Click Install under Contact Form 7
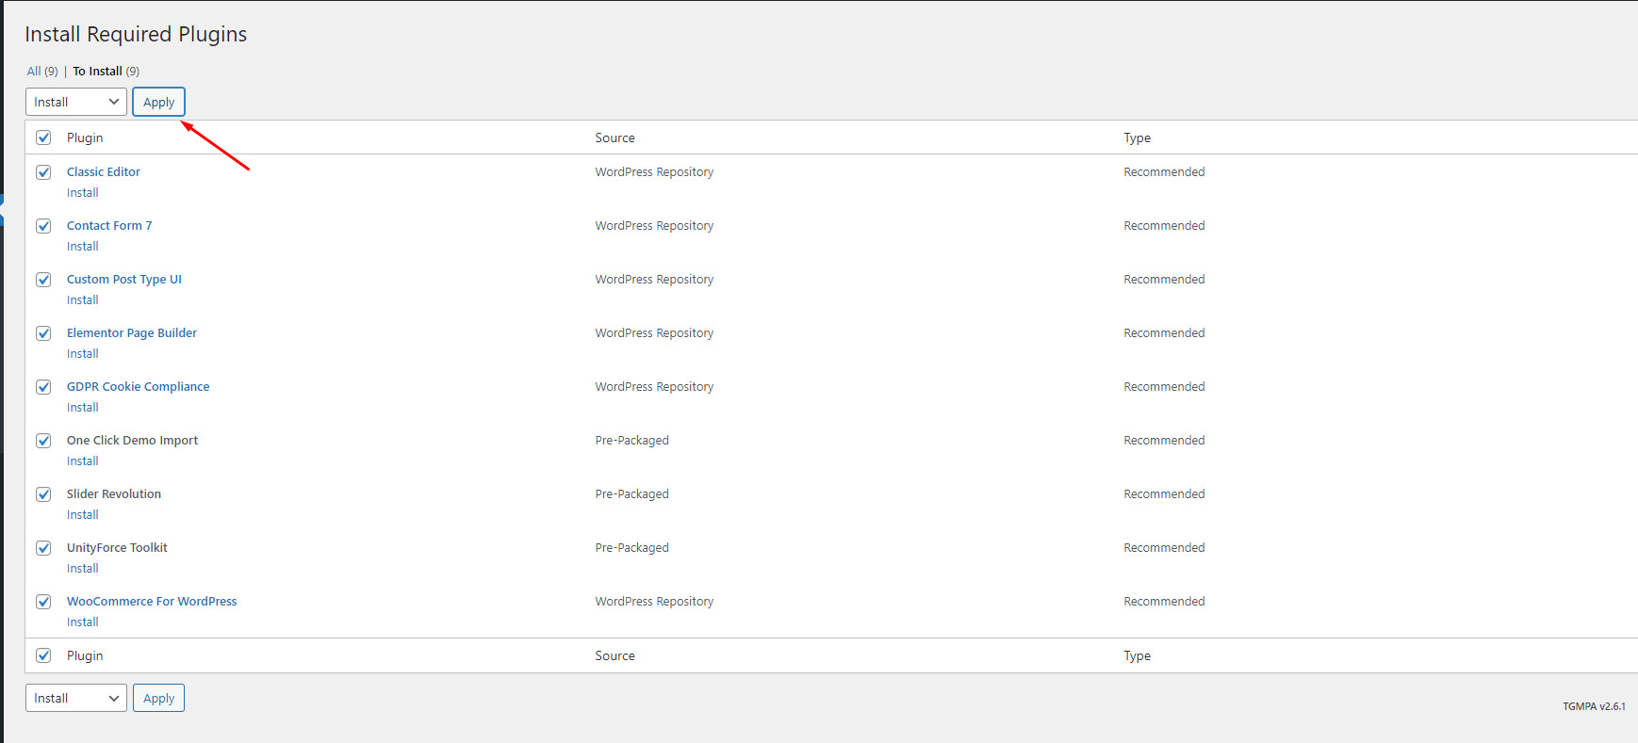 coord(83,246)
